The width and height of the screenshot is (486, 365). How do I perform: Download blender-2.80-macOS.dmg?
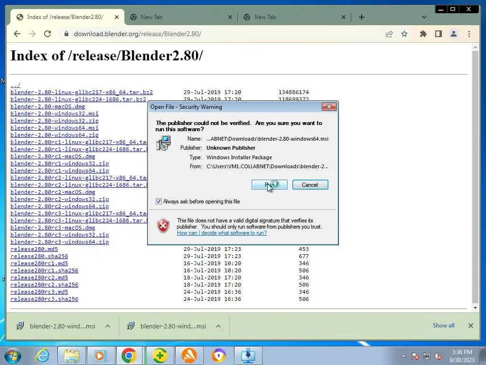coord(48,106)
